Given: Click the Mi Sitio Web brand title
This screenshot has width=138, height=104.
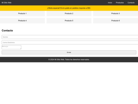Looking at the screenshot, I should 6,3.
